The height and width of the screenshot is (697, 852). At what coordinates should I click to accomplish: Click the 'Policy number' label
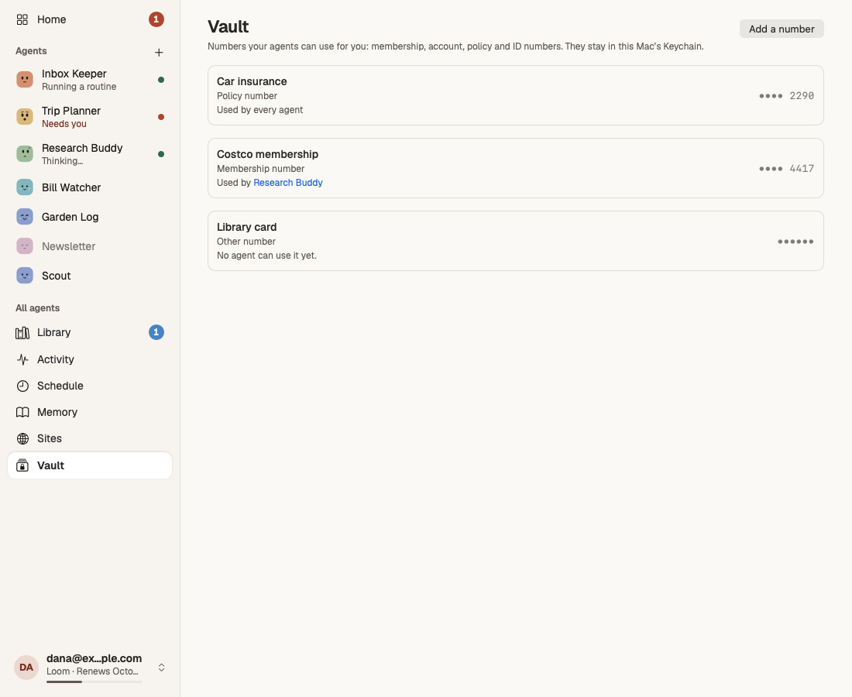(246, 95)
